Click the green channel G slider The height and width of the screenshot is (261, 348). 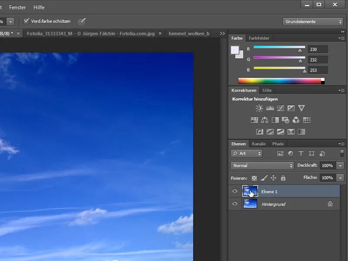pyautogui.click(x=279, y=57)
